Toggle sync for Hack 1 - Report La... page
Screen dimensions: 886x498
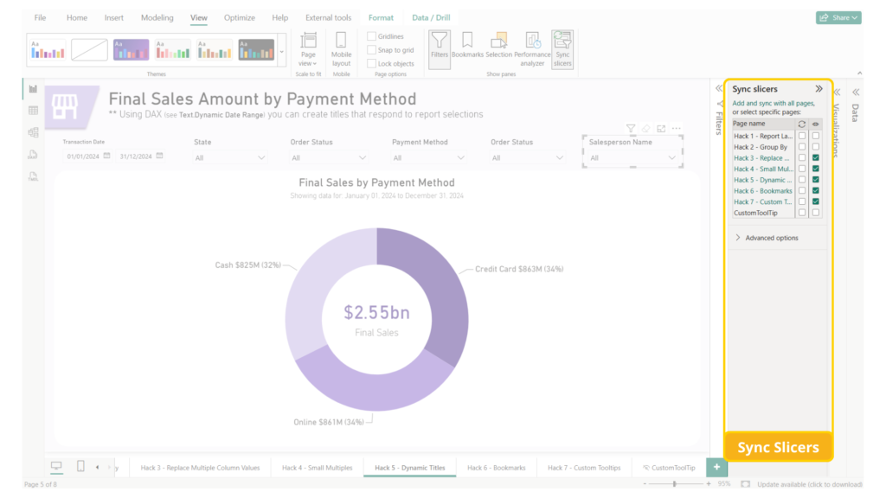pos(802,136)
